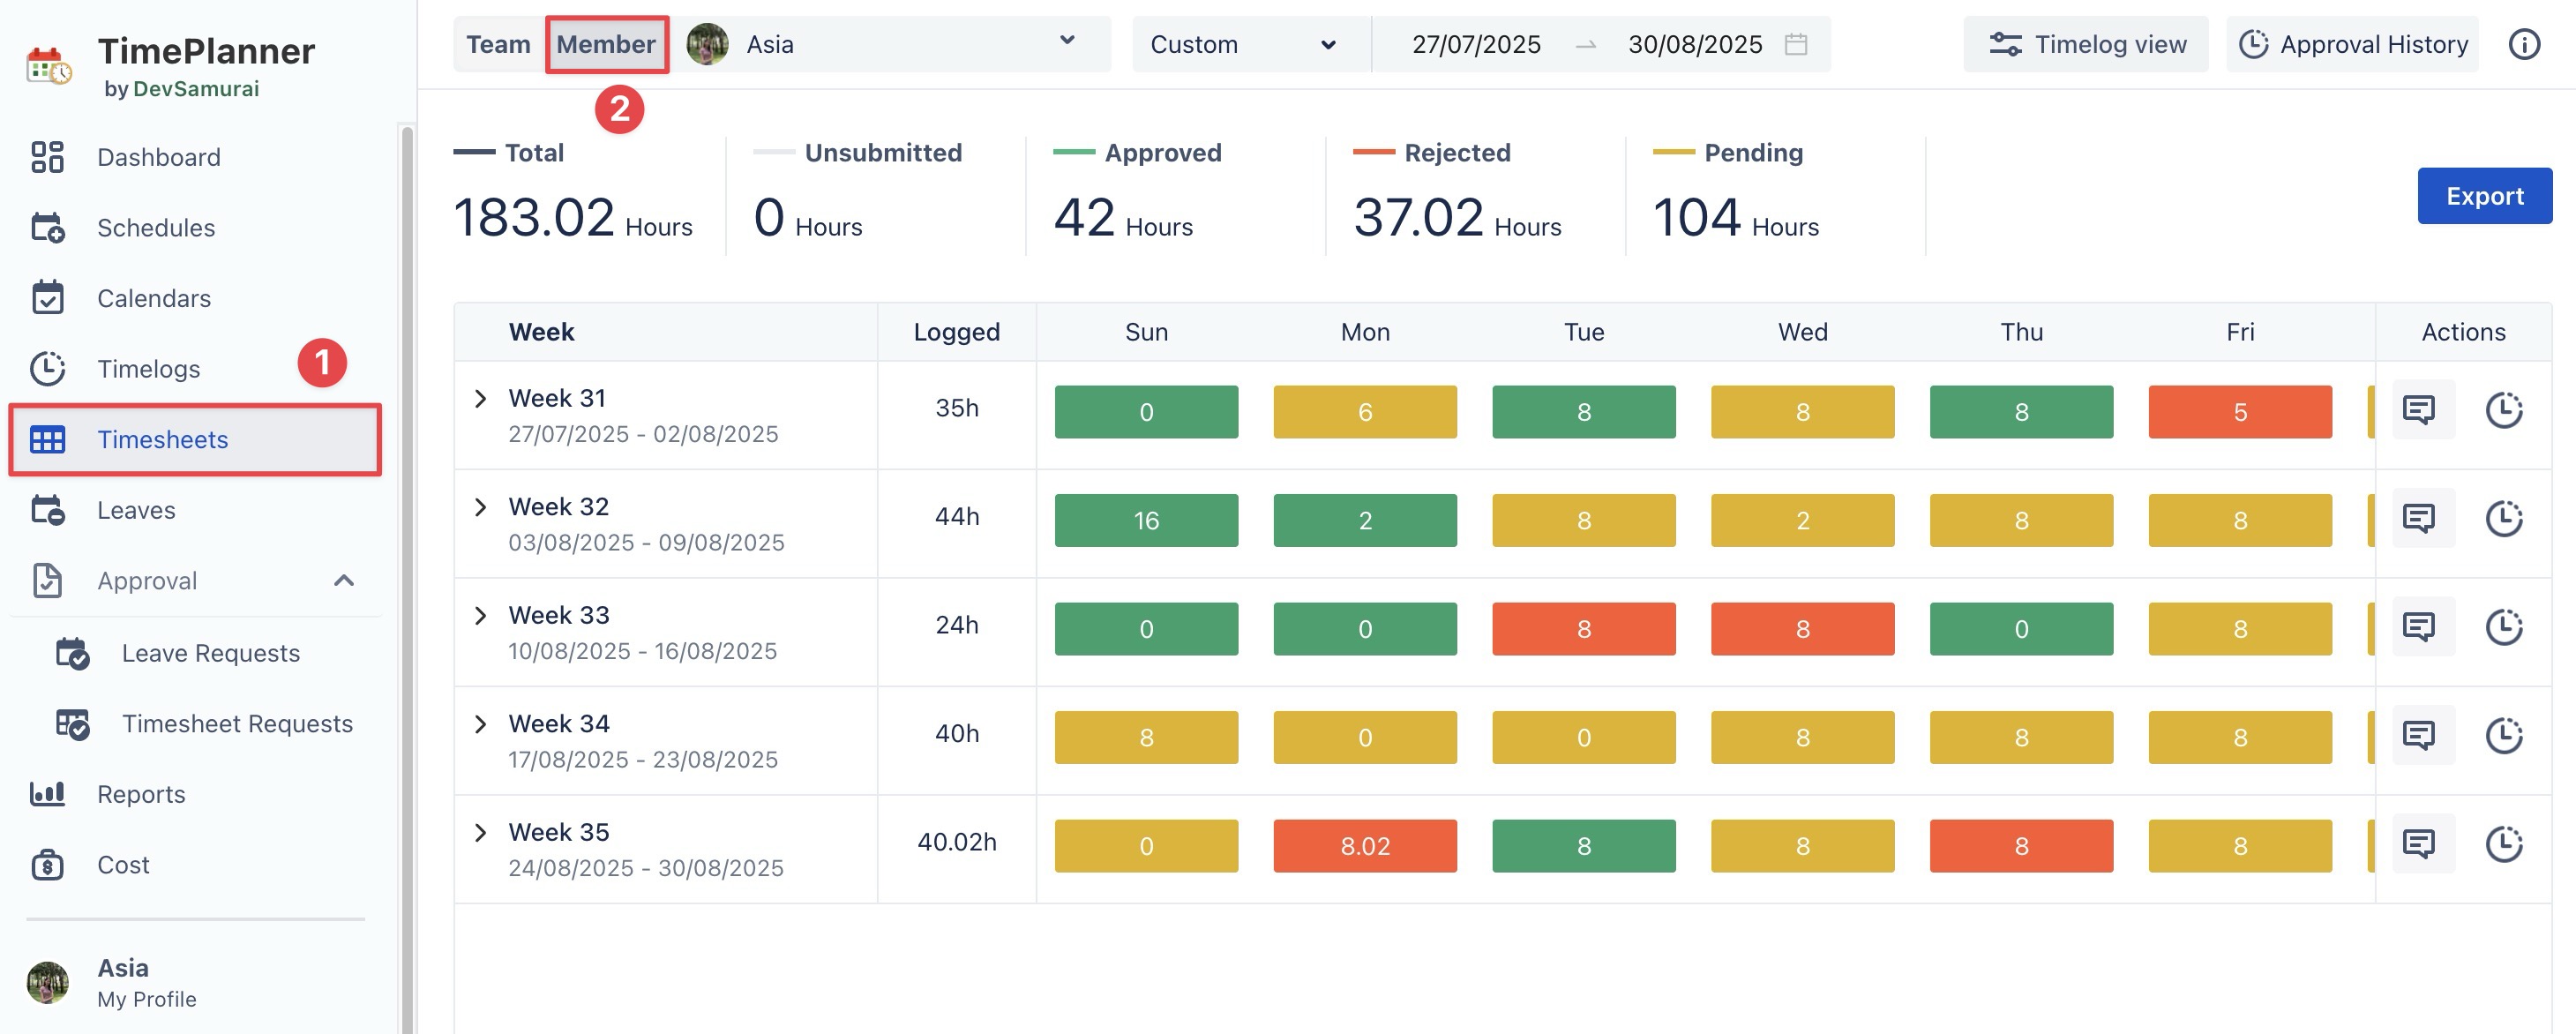The image size is (2576, 1034).
Task: Click history clock icon for Week 32
Action: [x=2504, y=519]
